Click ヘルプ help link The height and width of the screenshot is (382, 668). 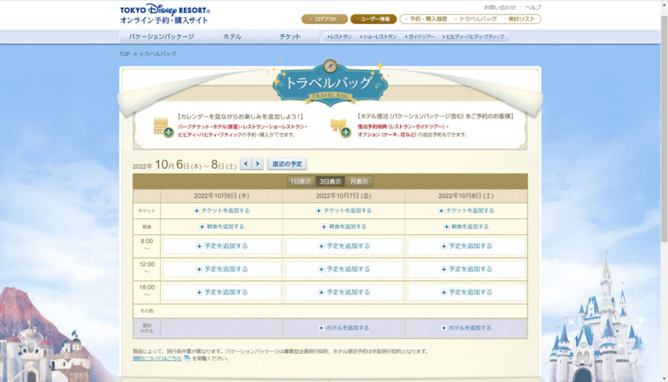pos(533,7)
